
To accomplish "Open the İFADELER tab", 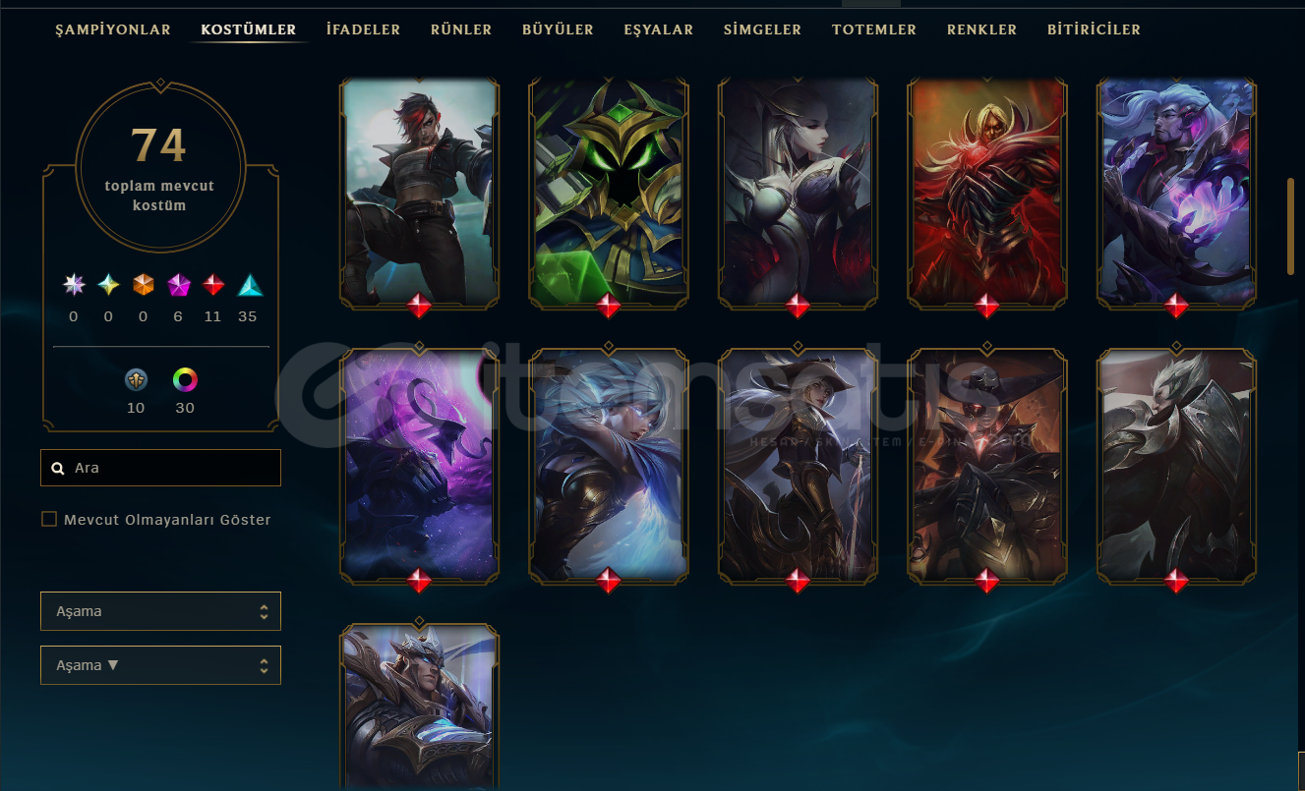I will (x=363, y=29).
